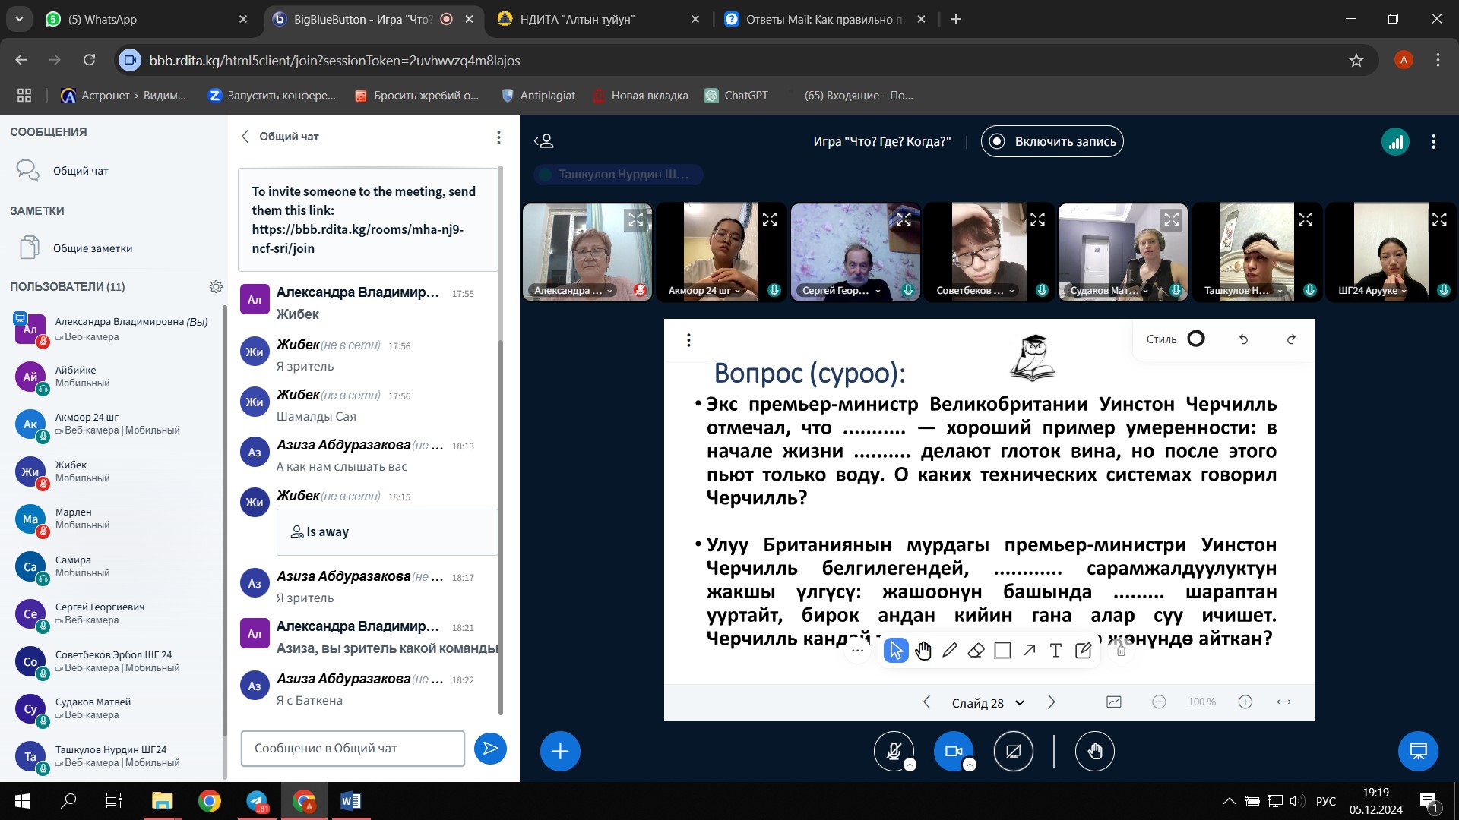
Task: Select the eraser tool on whiteboard
Action: click(976, 650)
